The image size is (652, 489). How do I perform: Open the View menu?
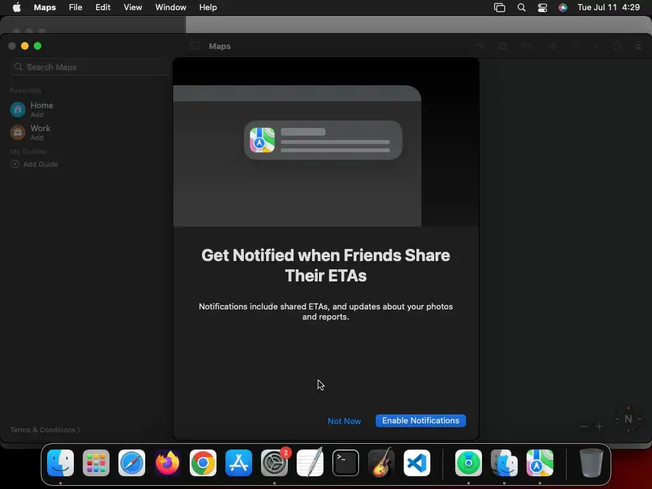[132, 8]
